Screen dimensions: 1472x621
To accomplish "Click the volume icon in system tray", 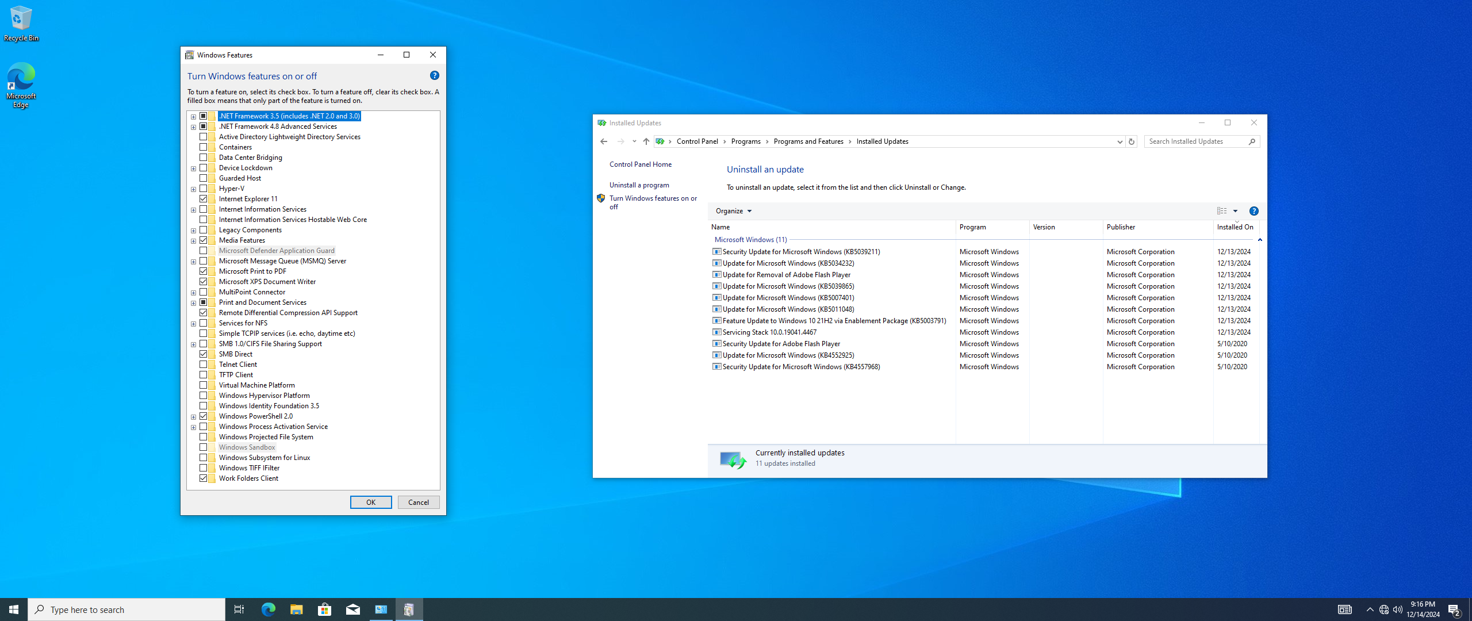I will point(1398,609).
